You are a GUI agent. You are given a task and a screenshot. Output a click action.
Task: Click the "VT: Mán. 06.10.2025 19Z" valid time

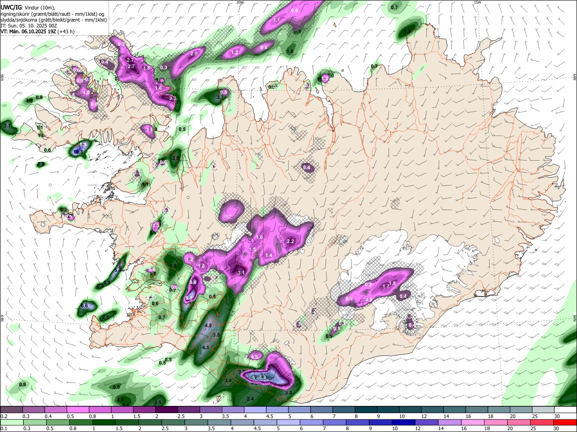pyautogui.click(x=28, y=31)
